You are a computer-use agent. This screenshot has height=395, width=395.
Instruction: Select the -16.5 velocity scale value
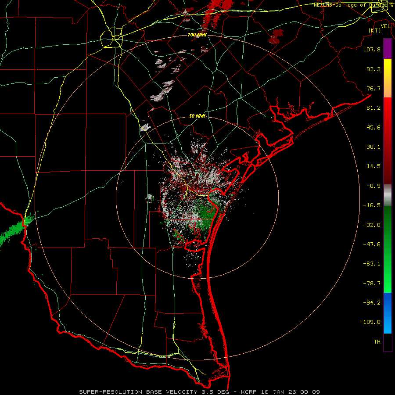click(372, 205)
